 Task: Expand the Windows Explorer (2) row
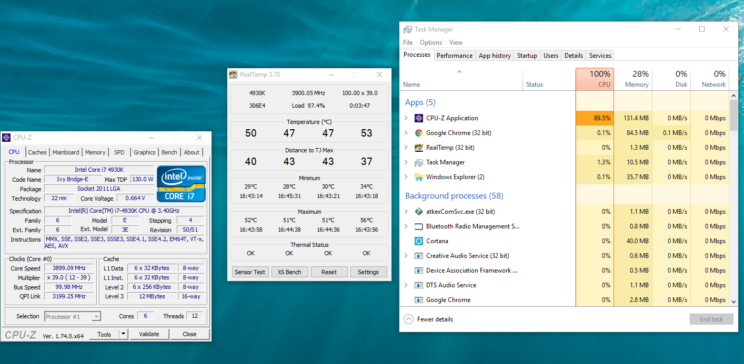click(x=406, y=177)
